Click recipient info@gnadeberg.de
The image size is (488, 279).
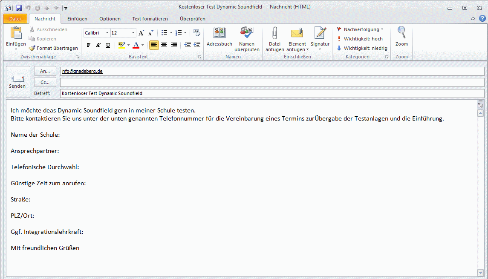pyautogui.click(x=82, y=71)
